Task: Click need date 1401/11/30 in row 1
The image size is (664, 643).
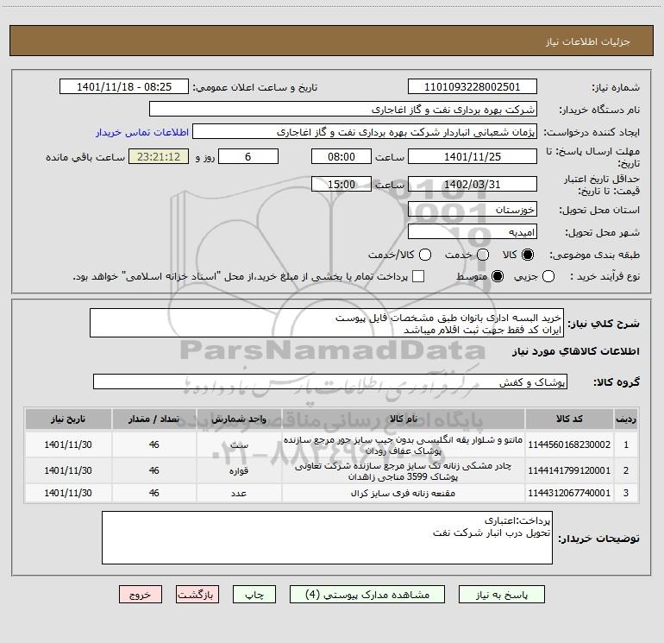Action: (68, 444)
